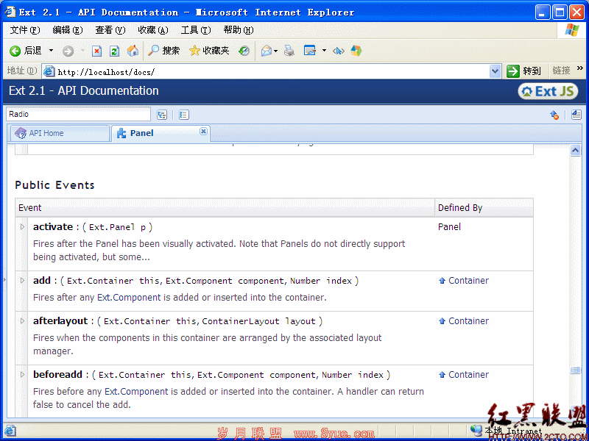Open the 查看(V) menu

(110, 30)
